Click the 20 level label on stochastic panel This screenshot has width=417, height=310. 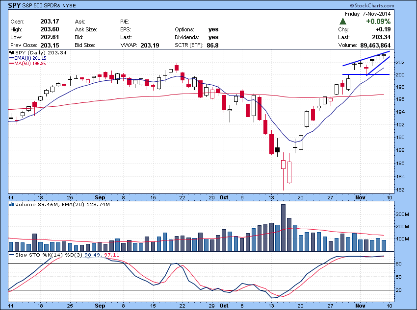coord(399,290)
